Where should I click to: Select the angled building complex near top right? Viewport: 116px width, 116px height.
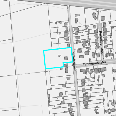(x=95, y=16)
